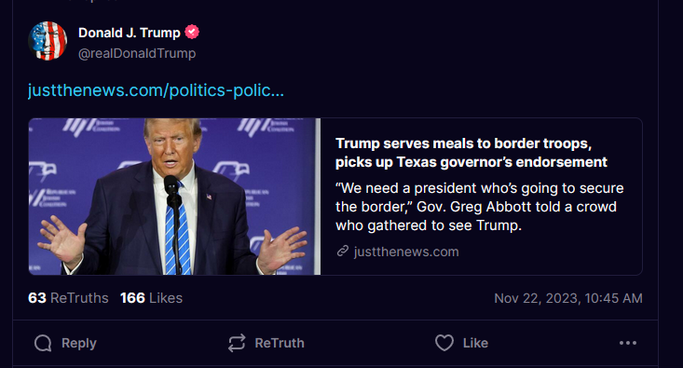Open the flag-themed profile avatar
This screenshot has width=683, height=368.
[48, 41]
